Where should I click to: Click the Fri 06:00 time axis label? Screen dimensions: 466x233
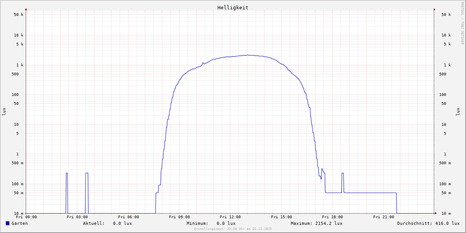tap(129, 217)
